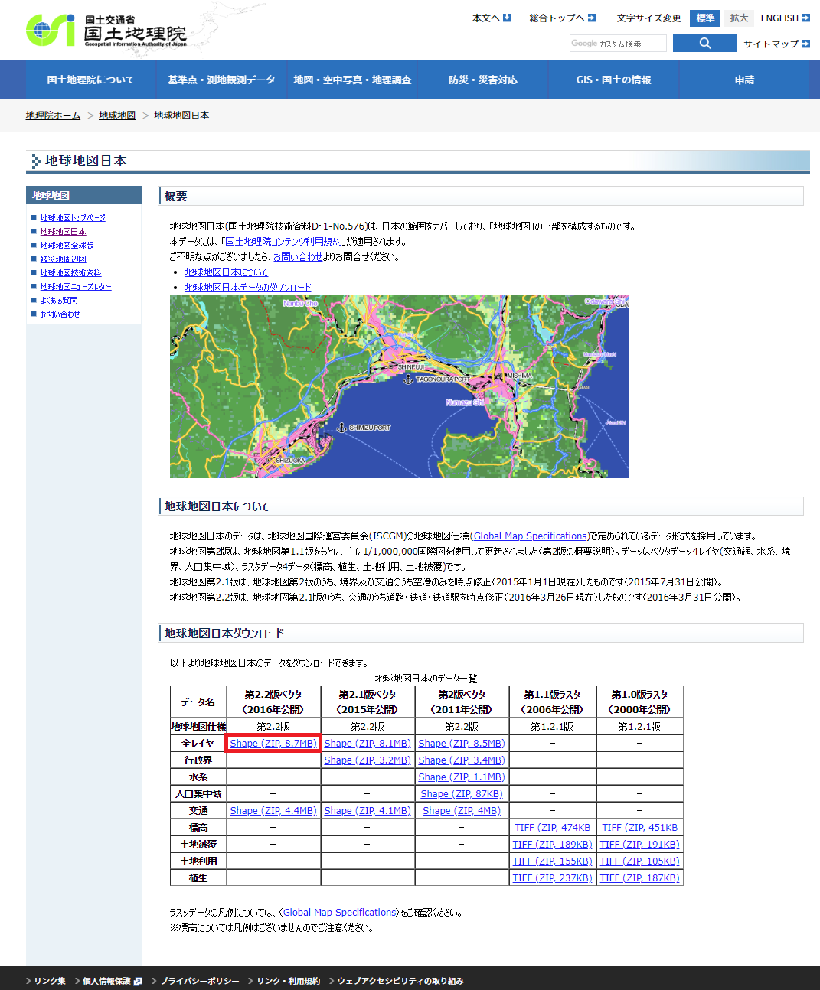Open 地球地図技術資料 sidebar link
Screen dimensions: 820x990
click(70, 273)
